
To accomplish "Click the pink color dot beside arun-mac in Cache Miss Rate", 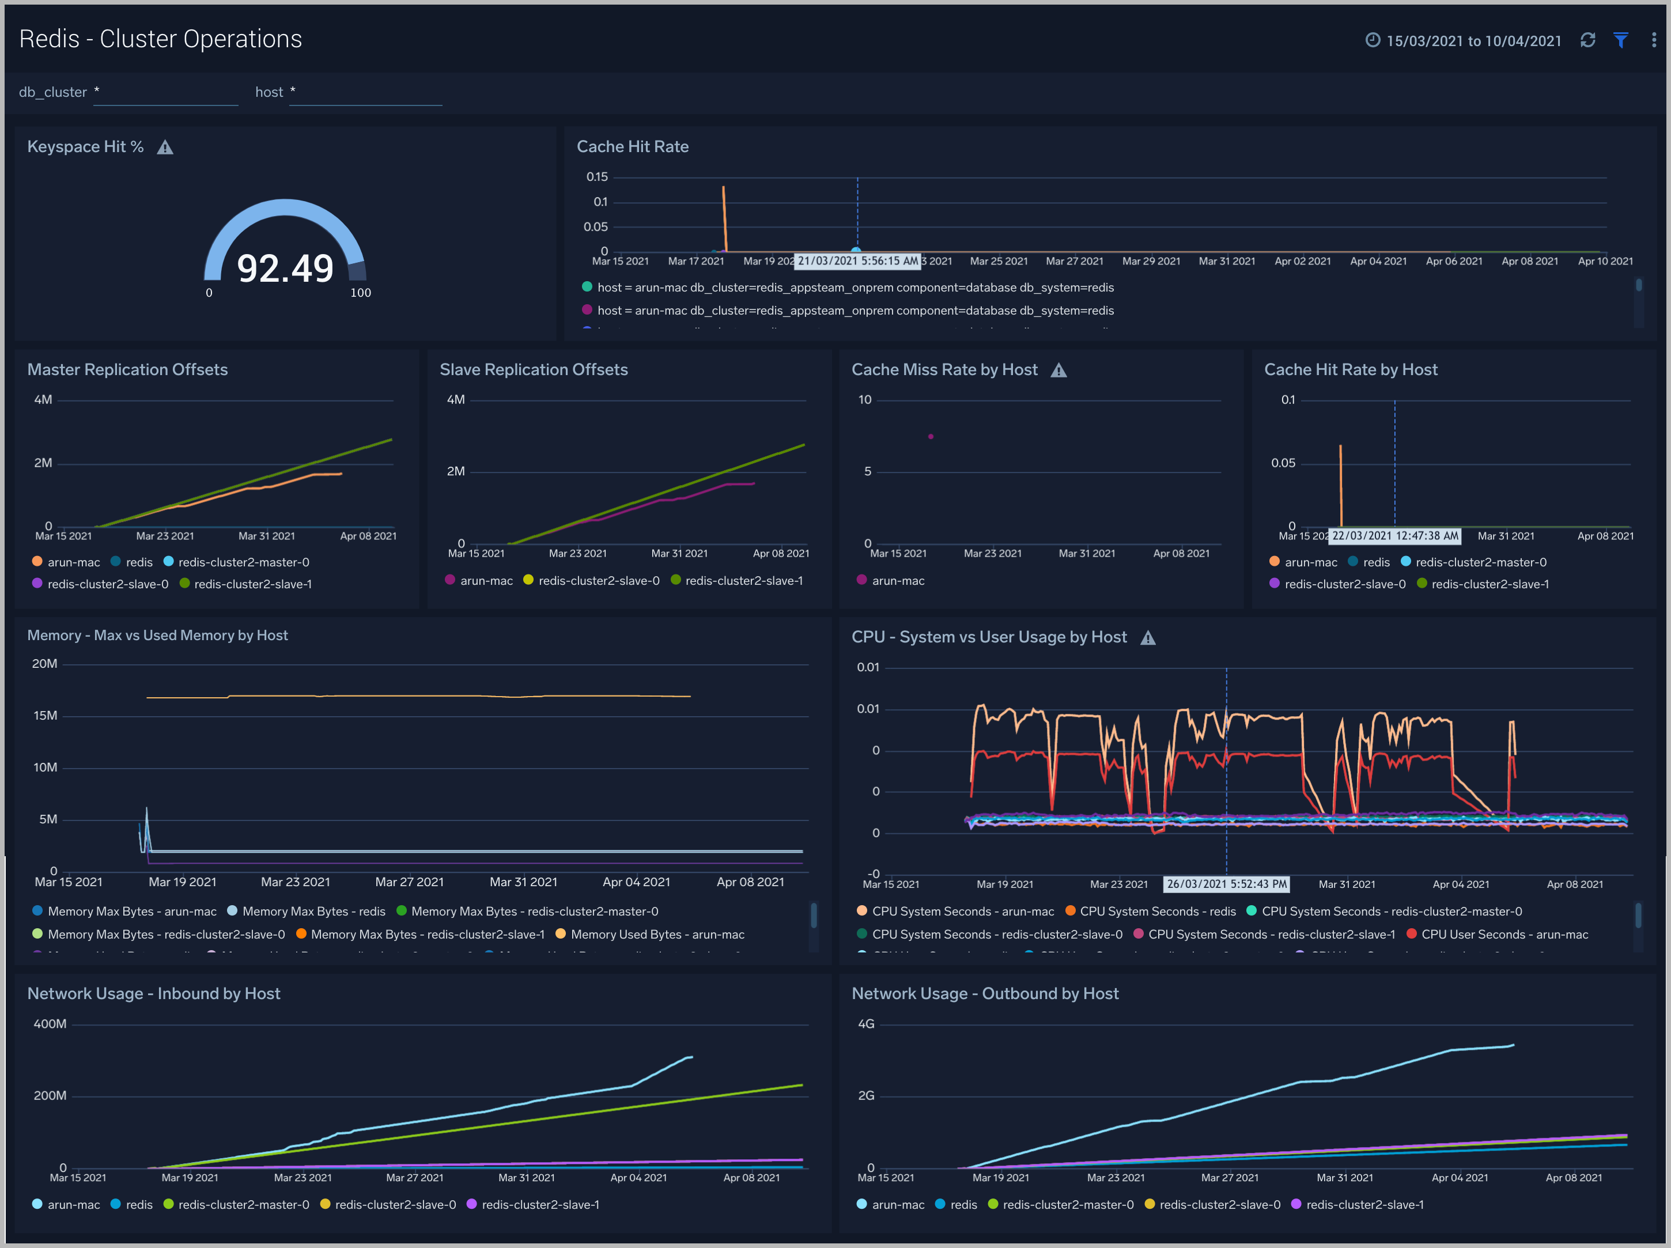I will point(861,580).
